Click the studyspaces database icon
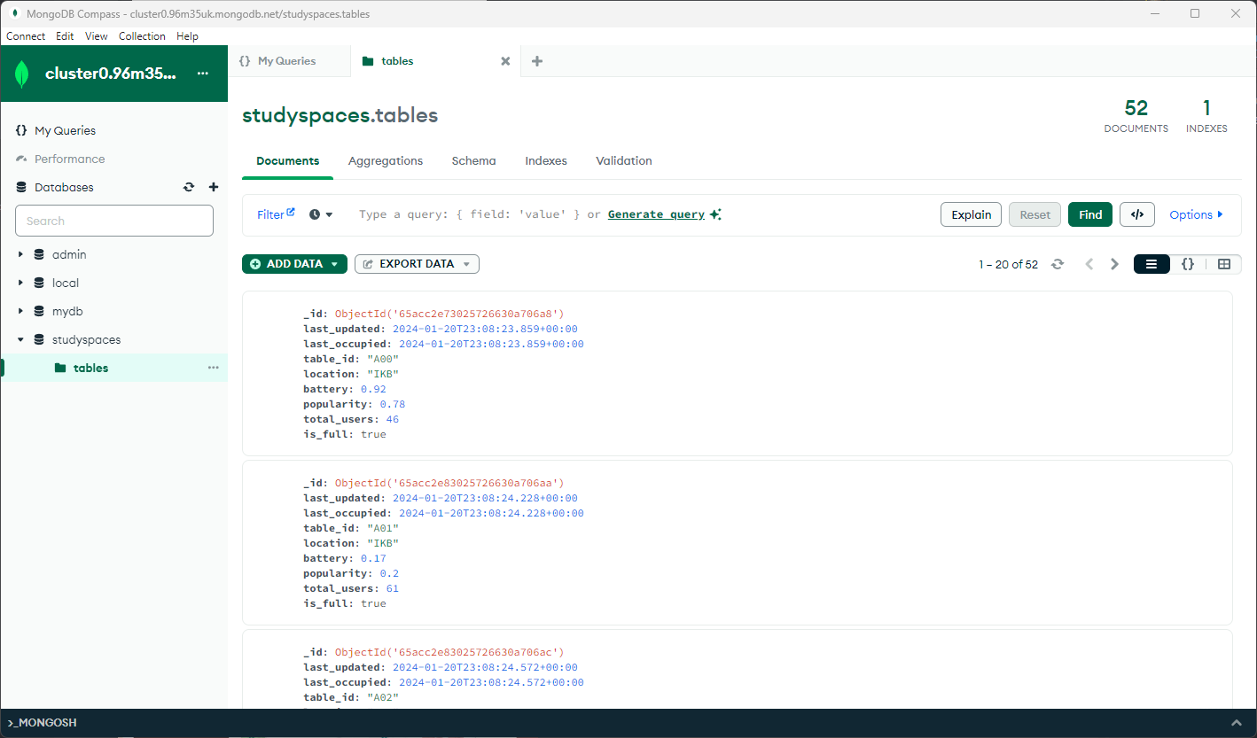The height and width of the screenshot is (738, 1257). click(39, 339)
